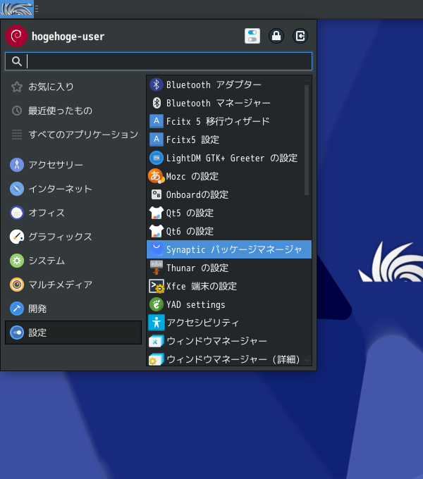Open Qt5 の設定 icon
The width and height of the screenshot is (423, 479).
(x=157, y=213)
